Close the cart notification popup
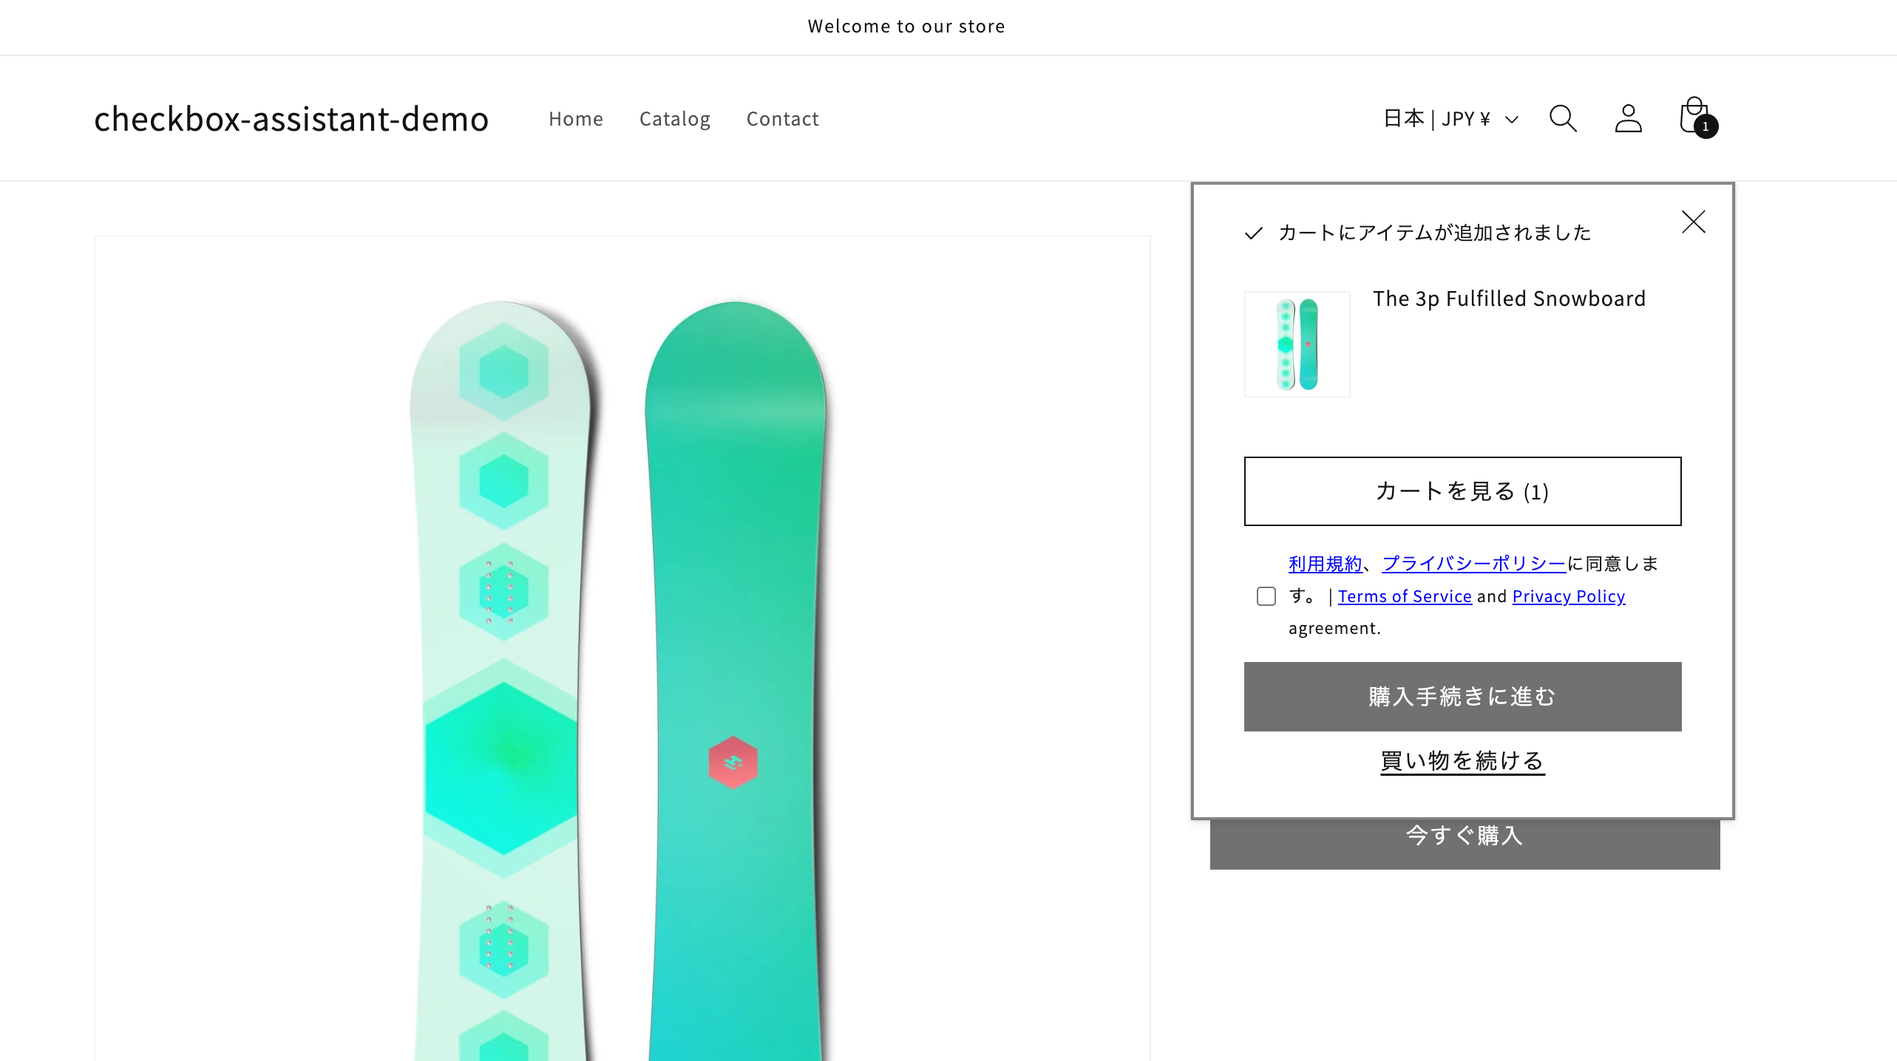Image resolution: width=1897 pixels, height=1061 pixels. [x=1693, y=222]
